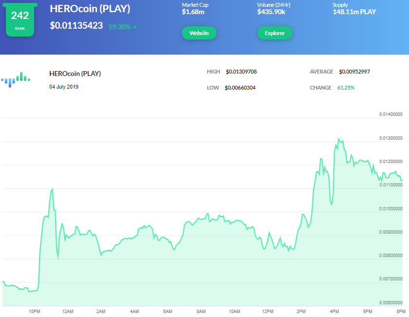The image size is (409, 317).
Task: Click the 0.01400000 price axis label
Action: click(x=391, y=114)
